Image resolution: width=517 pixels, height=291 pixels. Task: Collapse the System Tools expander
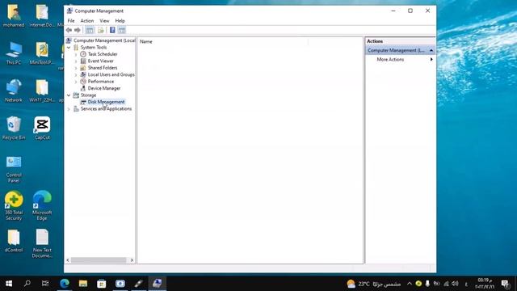coord(69,48)
